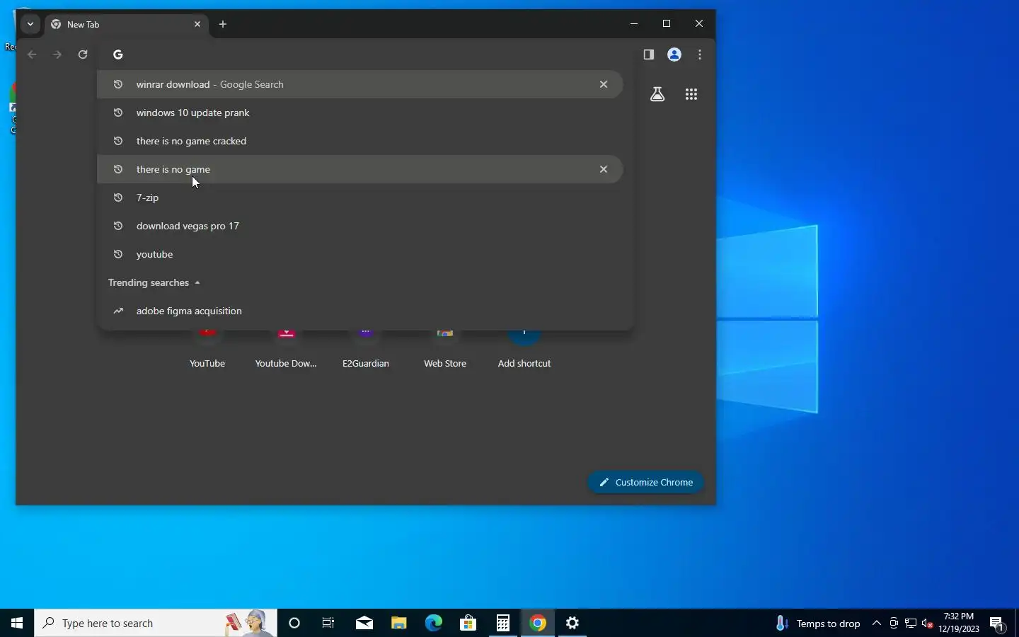Open the Web Store shortcut

(x=445, y=352)
